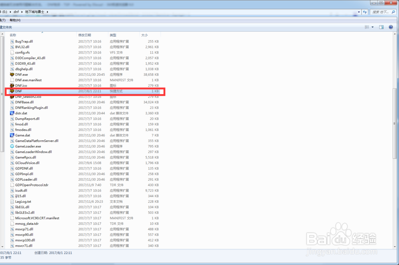
Task: Select the file name dbghelp.dll
Action: [x=24, y=69]
